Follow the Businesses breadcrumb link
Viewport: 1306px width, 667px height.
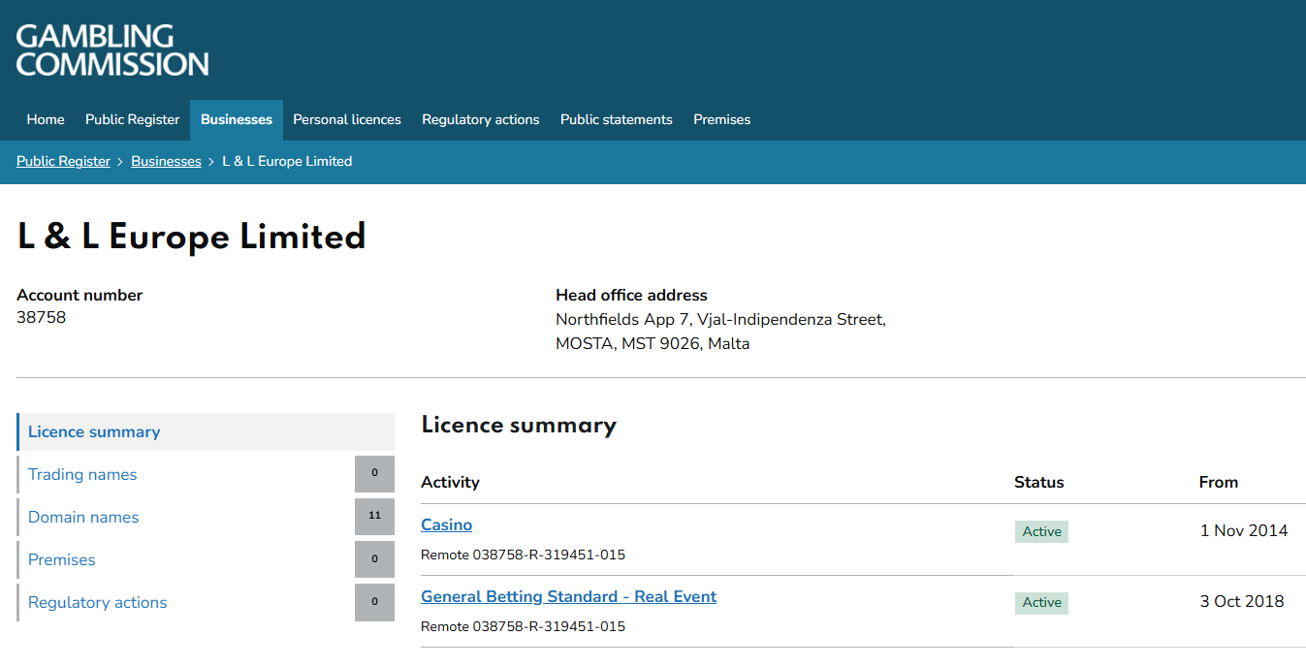pyautogui.click(x=166, y=162)
